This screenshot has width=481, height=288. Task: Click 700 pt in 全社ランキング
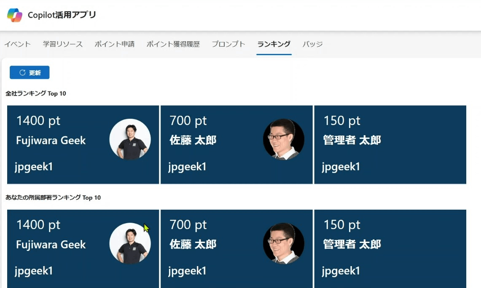(188, 121)
